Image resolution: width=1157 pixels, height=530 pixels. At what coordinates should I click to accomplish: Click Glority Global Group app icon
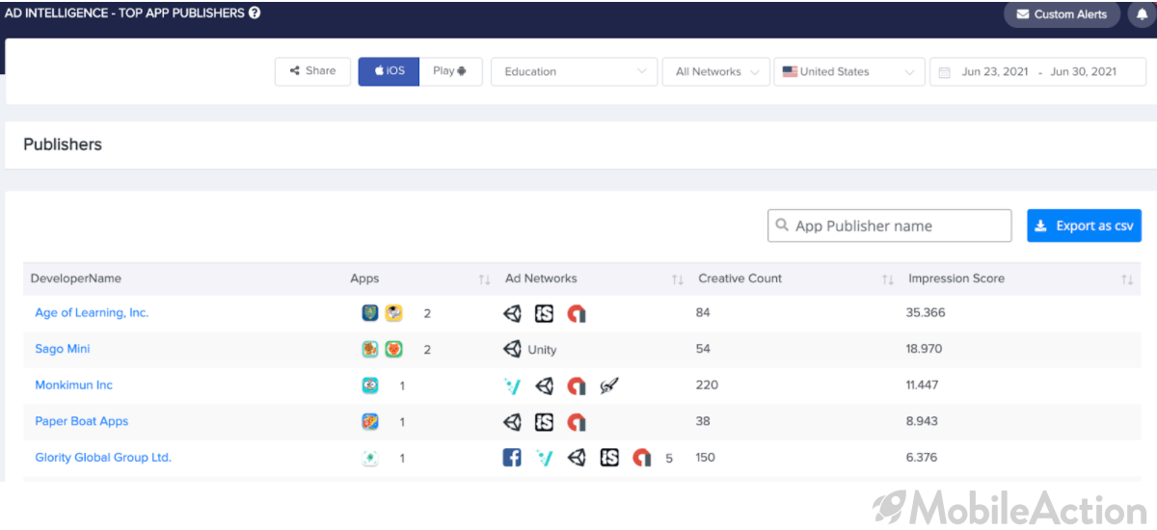click(370, 458)
